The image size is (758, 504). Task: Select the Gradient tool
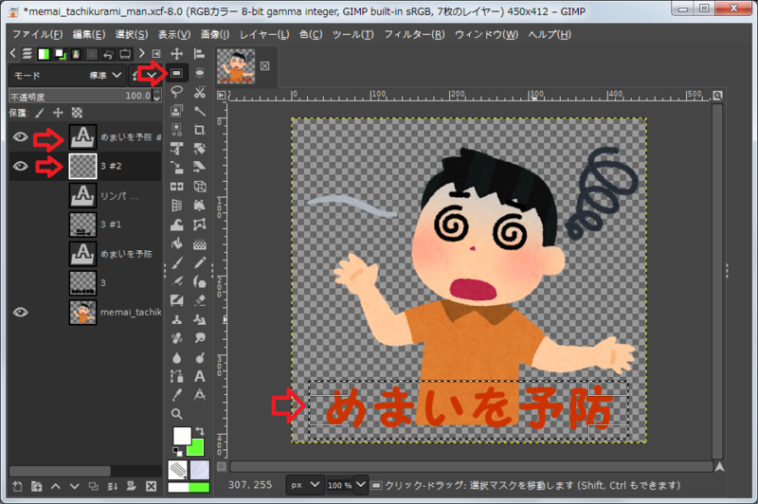(x=199, y=243)
